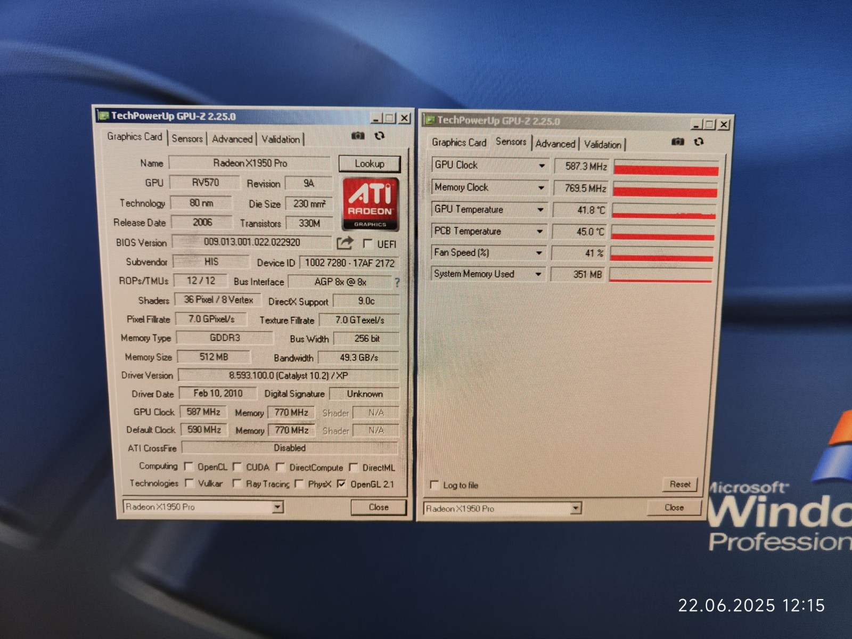
Task: Click right GPU-Z window title bar icon
Action: 430,120
